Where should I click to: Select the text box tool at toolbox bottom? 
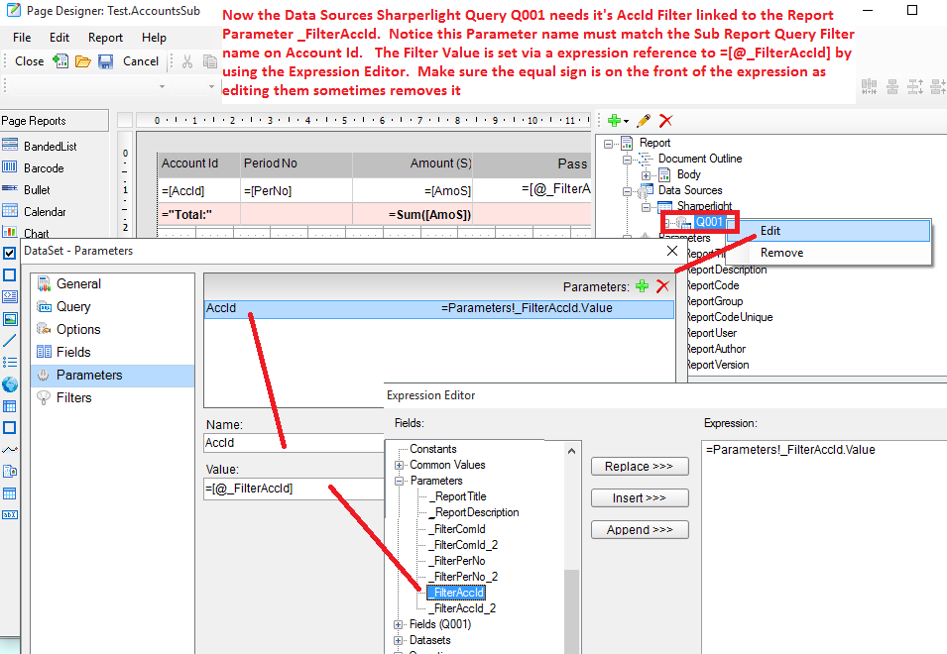tap(10, 514)
